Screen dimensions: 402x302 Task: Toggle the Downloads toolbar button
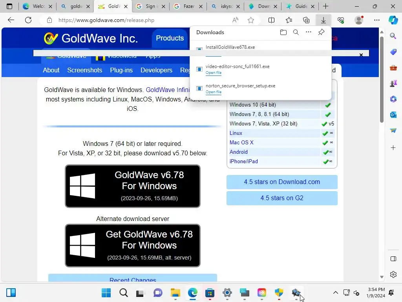click(x=323, y=20)
